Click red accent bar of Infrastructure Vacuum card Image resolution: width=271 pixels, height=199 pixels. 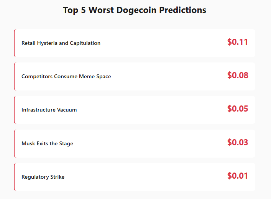pos(15,110)
